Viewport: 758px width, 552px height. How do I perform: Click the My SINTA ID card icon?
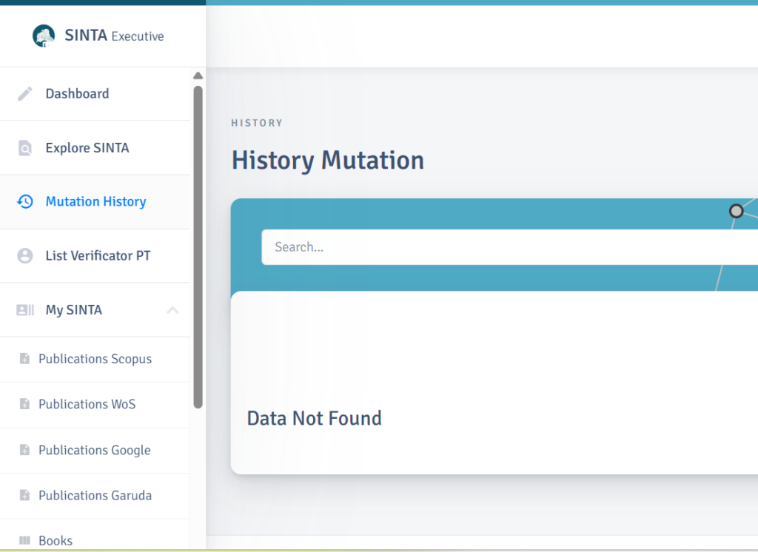pos(24,310)
